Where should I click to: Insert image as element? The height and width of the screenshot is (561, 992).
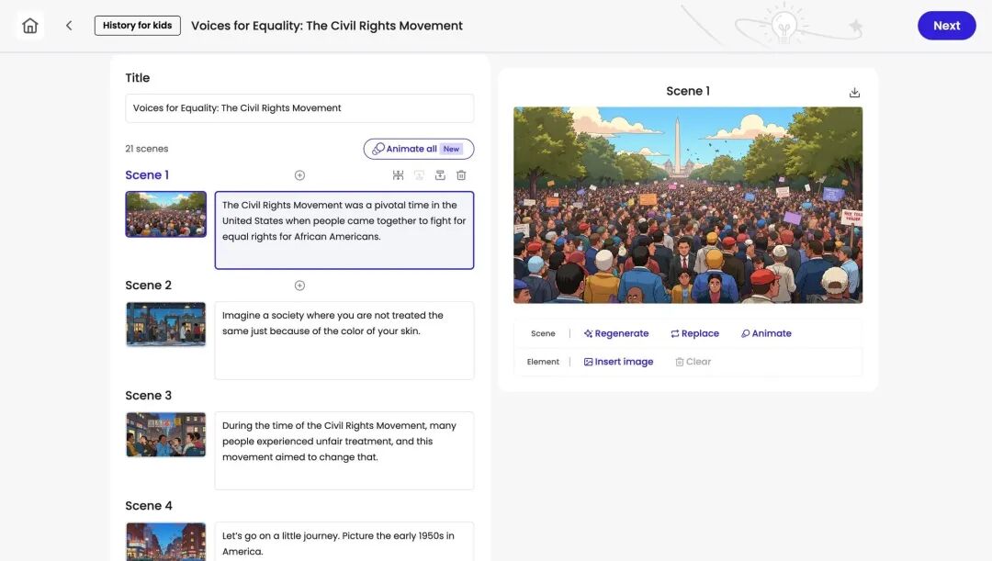[618, 362]
